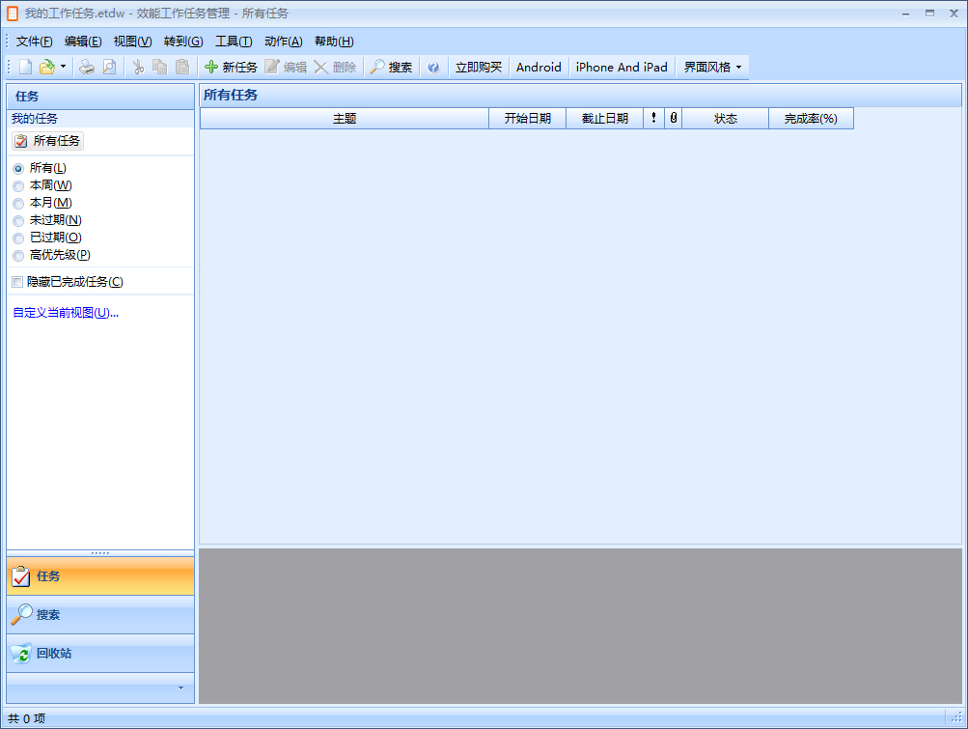The width and height of the screenshot is (968, 729).
Task: Sort by the 截止日期 column header
Action: click(604, 119)
